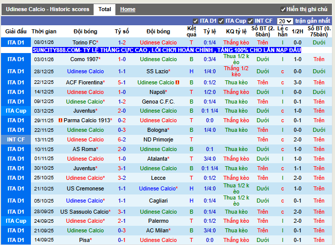335x245 pixels.
Task: Click the 'Udinese Calcio - Historic scores' title
Action: pyautogui.click(x=48, y=10)
